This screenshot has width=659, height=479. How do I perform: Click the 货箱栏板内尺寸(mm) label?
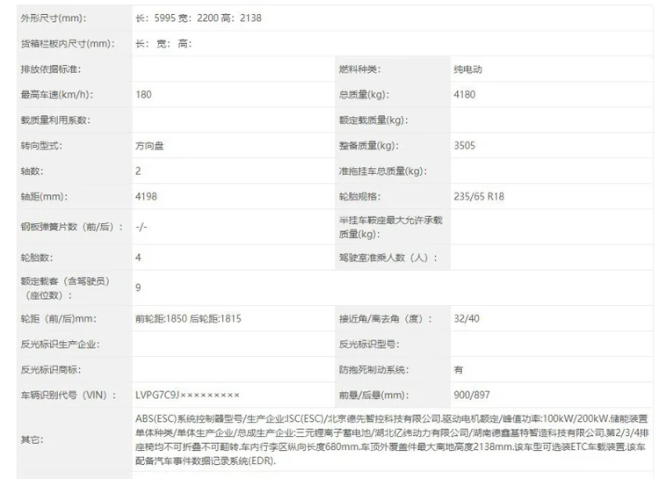pyautogui.click(x=68, y=44)
